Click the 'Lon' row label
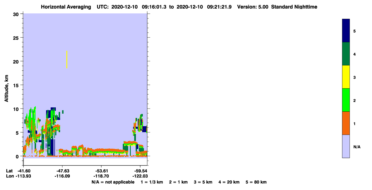 coord(9,176)
